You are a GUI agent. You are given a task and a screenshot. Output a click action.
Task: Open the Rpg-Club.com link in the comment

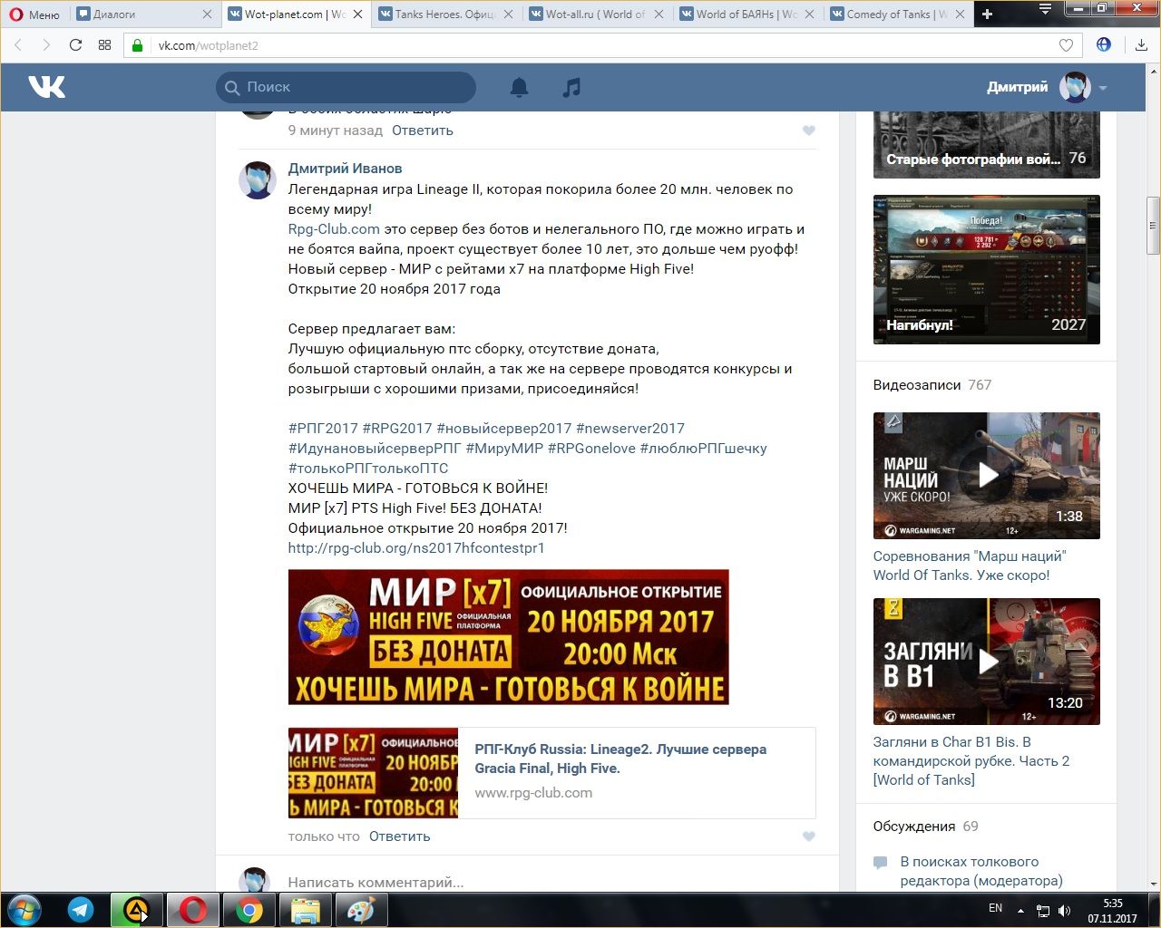coord(334,229)
